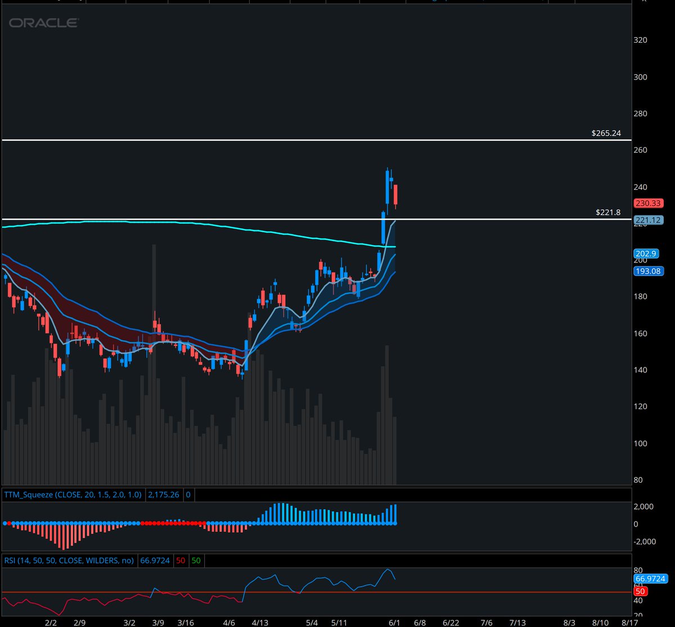Screen dimensions: 675x627
Task: Click the 80 label on RSI axis
Action: pyautogui.click(x=639, y=570)
